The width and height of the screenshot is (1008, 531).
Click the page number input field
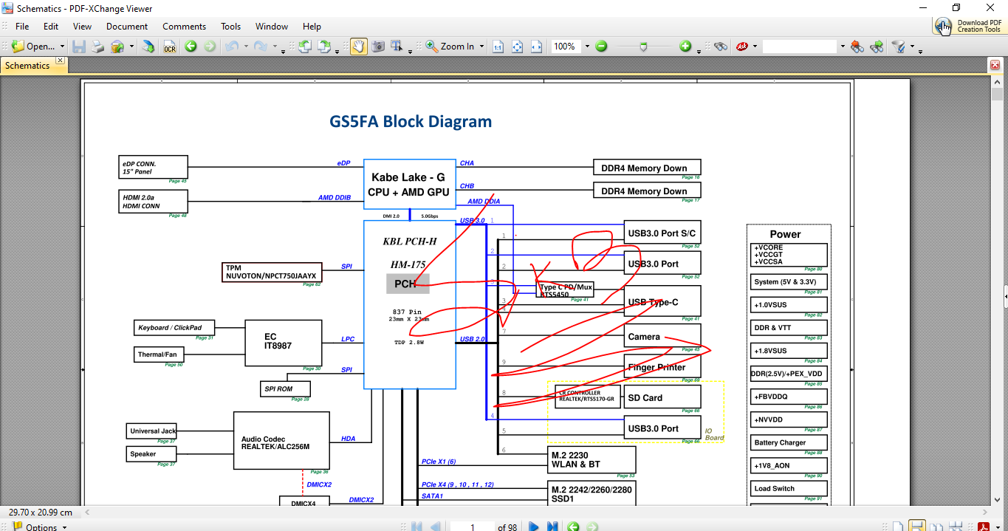pos(473,527)
